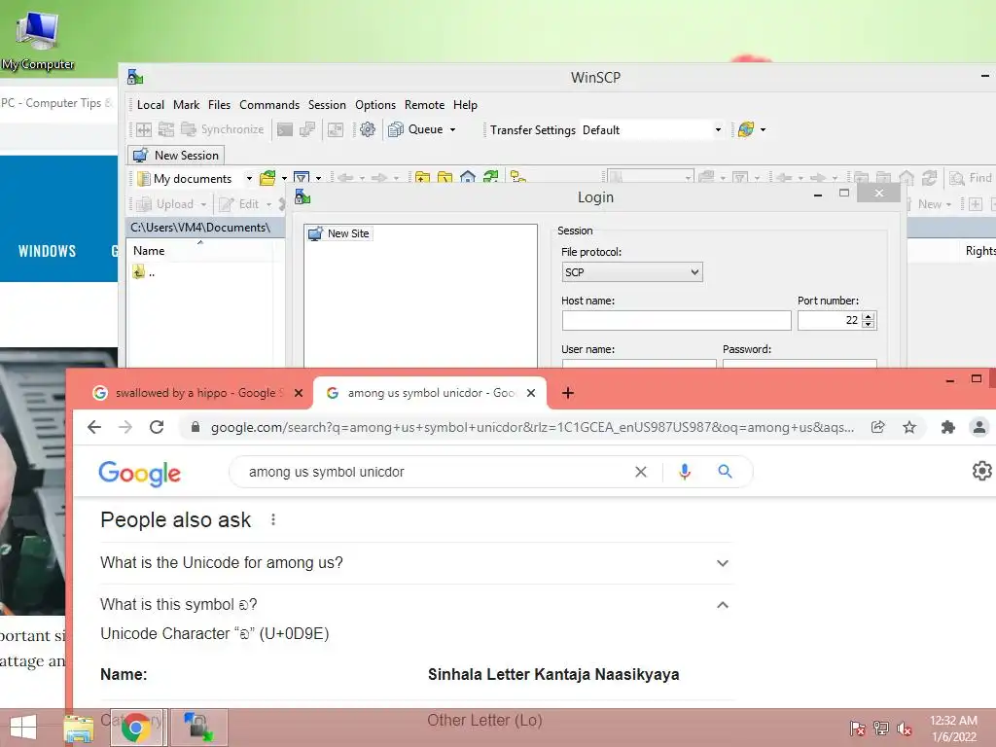This screenshot has width=996, height=747.
Task: Close the swallowed by a hippo tab
Action: click(298, 393)
